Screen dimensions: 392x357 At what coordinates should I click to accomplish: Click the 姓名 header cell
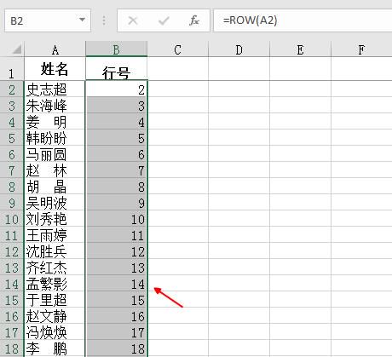(x=55, y=69)
